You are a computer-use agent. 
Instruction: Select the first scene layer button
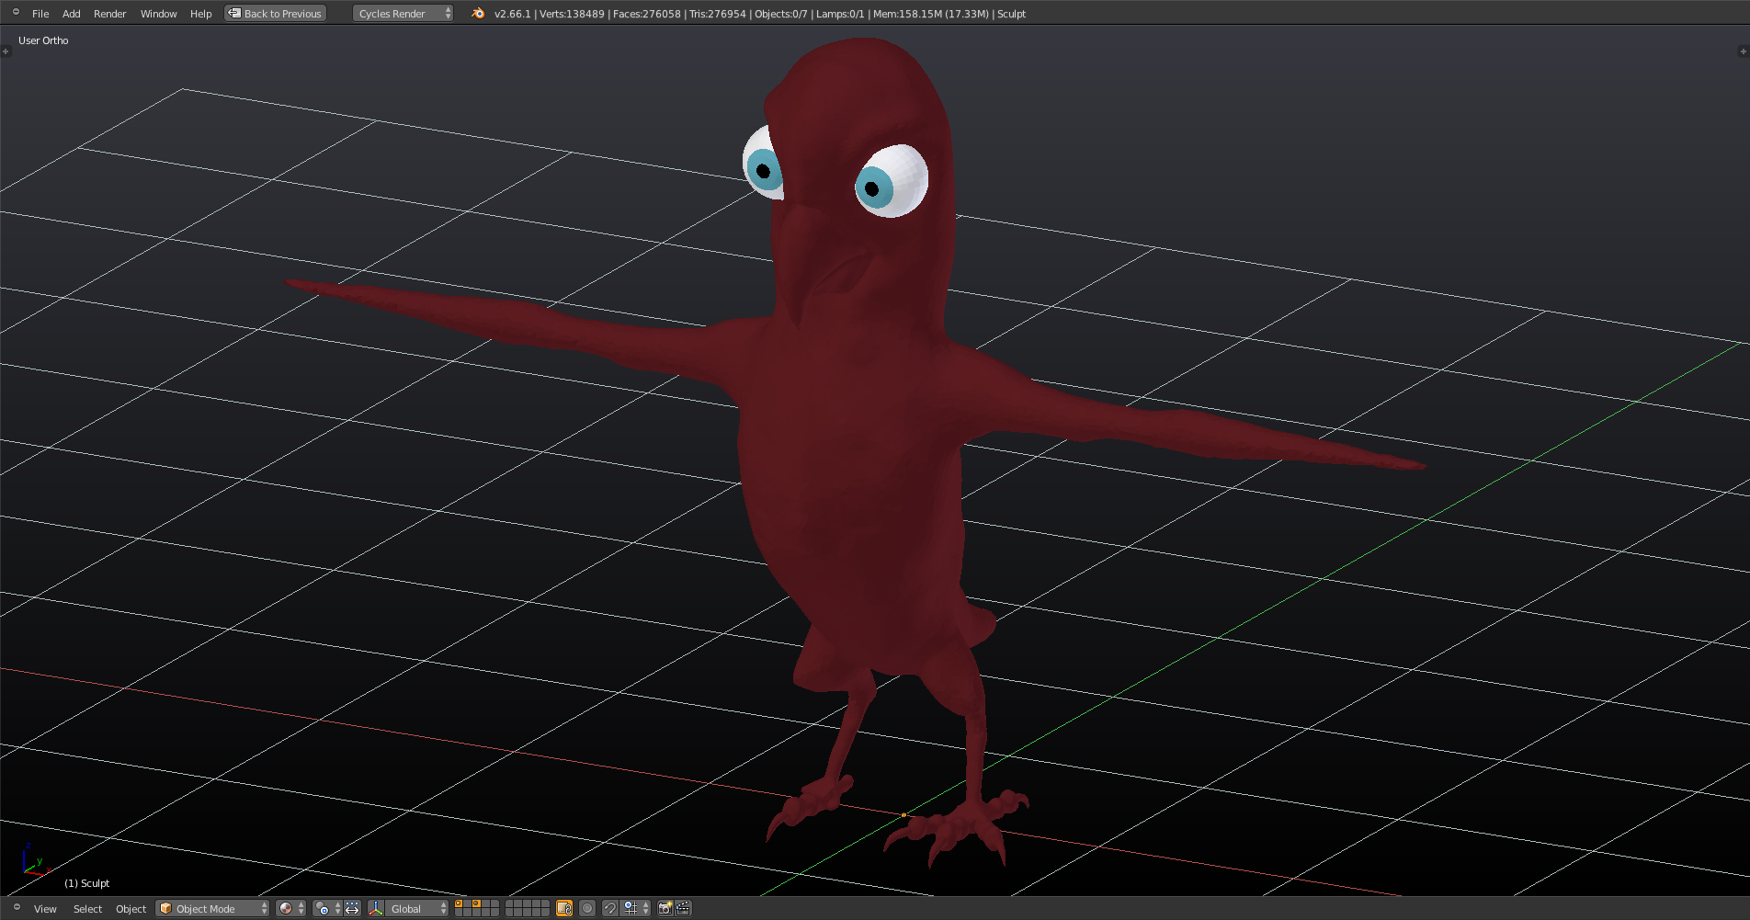point(459,904)
